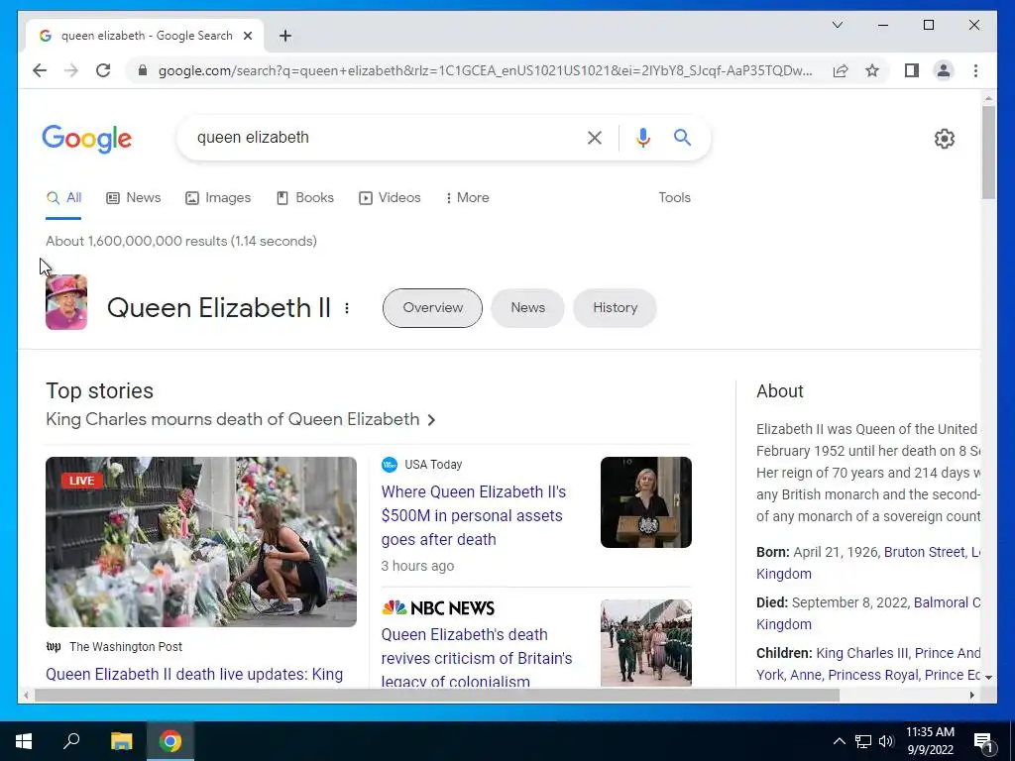View site information via the lock icon
The width and height of the screenshot is (1015, 761).
[143, 70]
